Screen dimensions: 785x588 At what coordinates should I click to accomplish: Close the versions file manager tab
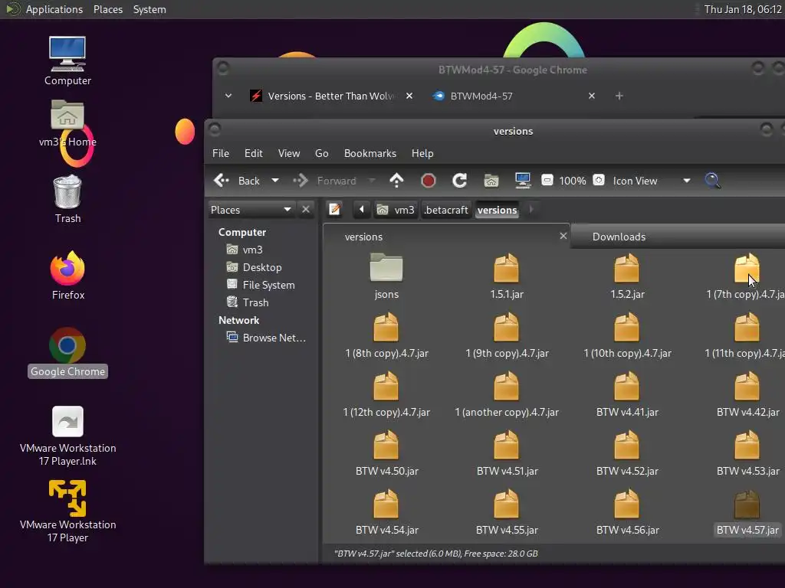(x=563, y=236)
